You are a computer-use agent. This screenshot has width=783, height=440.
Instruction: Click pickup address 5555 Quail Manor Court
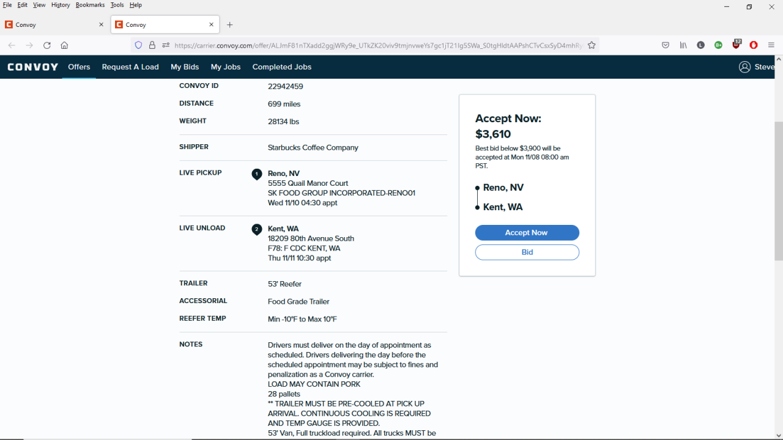point(308,183)
